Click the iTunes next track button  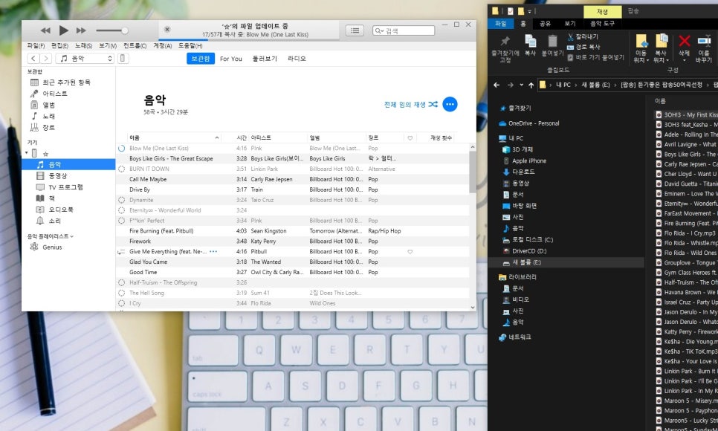tap(81, 30)
